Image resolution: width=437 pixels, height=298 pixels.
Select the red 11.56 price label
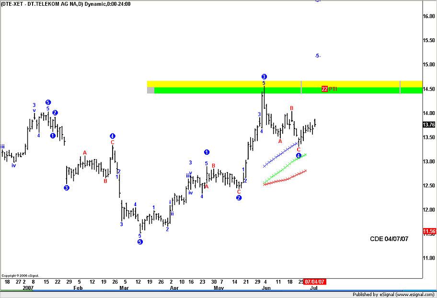(x=429, y=231)
